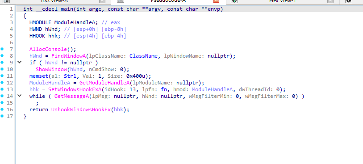This screenshot has height=164, width=363.
Task: Click the 0x400u size value
Action: click(x=137, y=76)
